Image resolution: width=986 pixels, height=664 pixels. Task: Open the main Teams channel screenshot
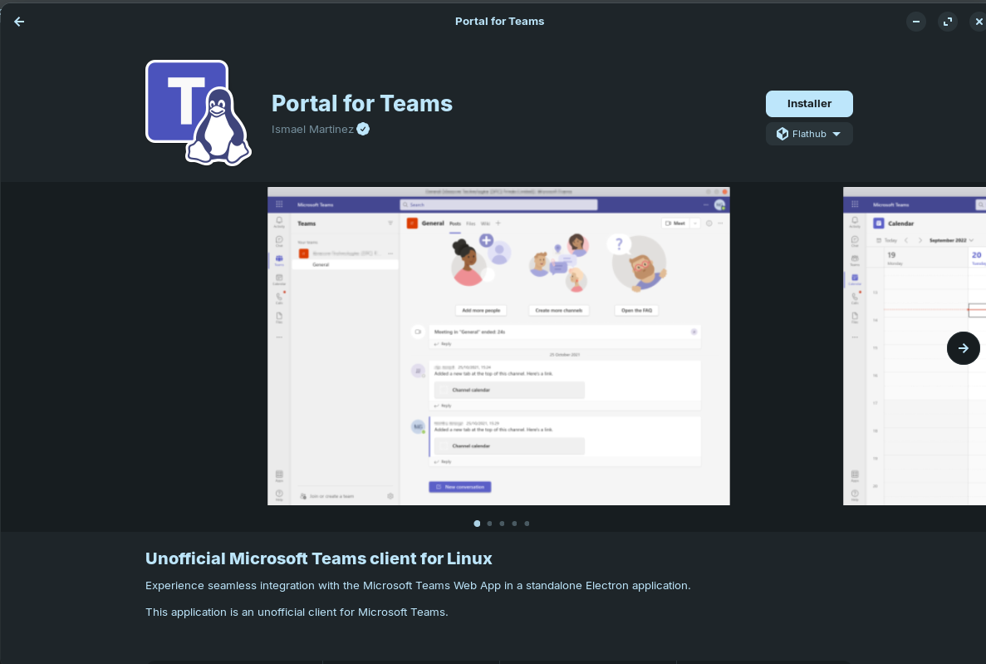click(x=498, y=346)
